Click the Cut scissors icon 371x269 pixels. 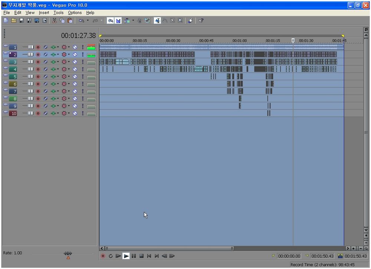coord(55,21)
